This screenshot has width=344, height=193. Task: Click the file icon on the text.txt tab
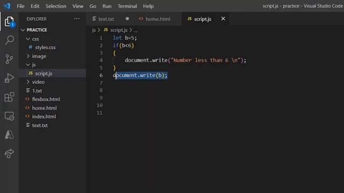tap(94, 19)
